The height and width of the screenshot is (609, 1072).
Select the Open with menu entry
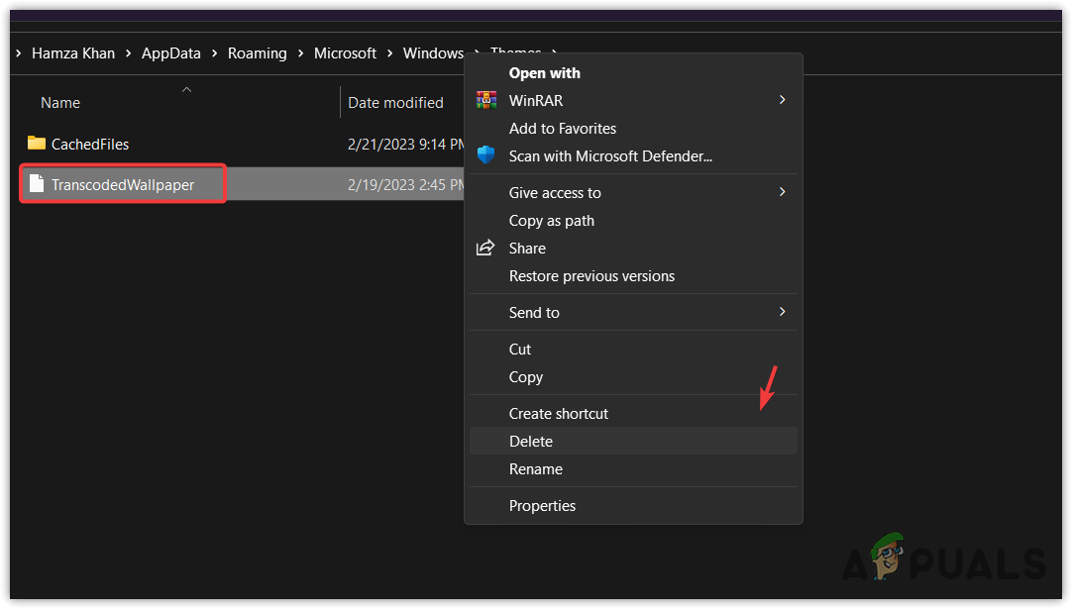point(544,72)
